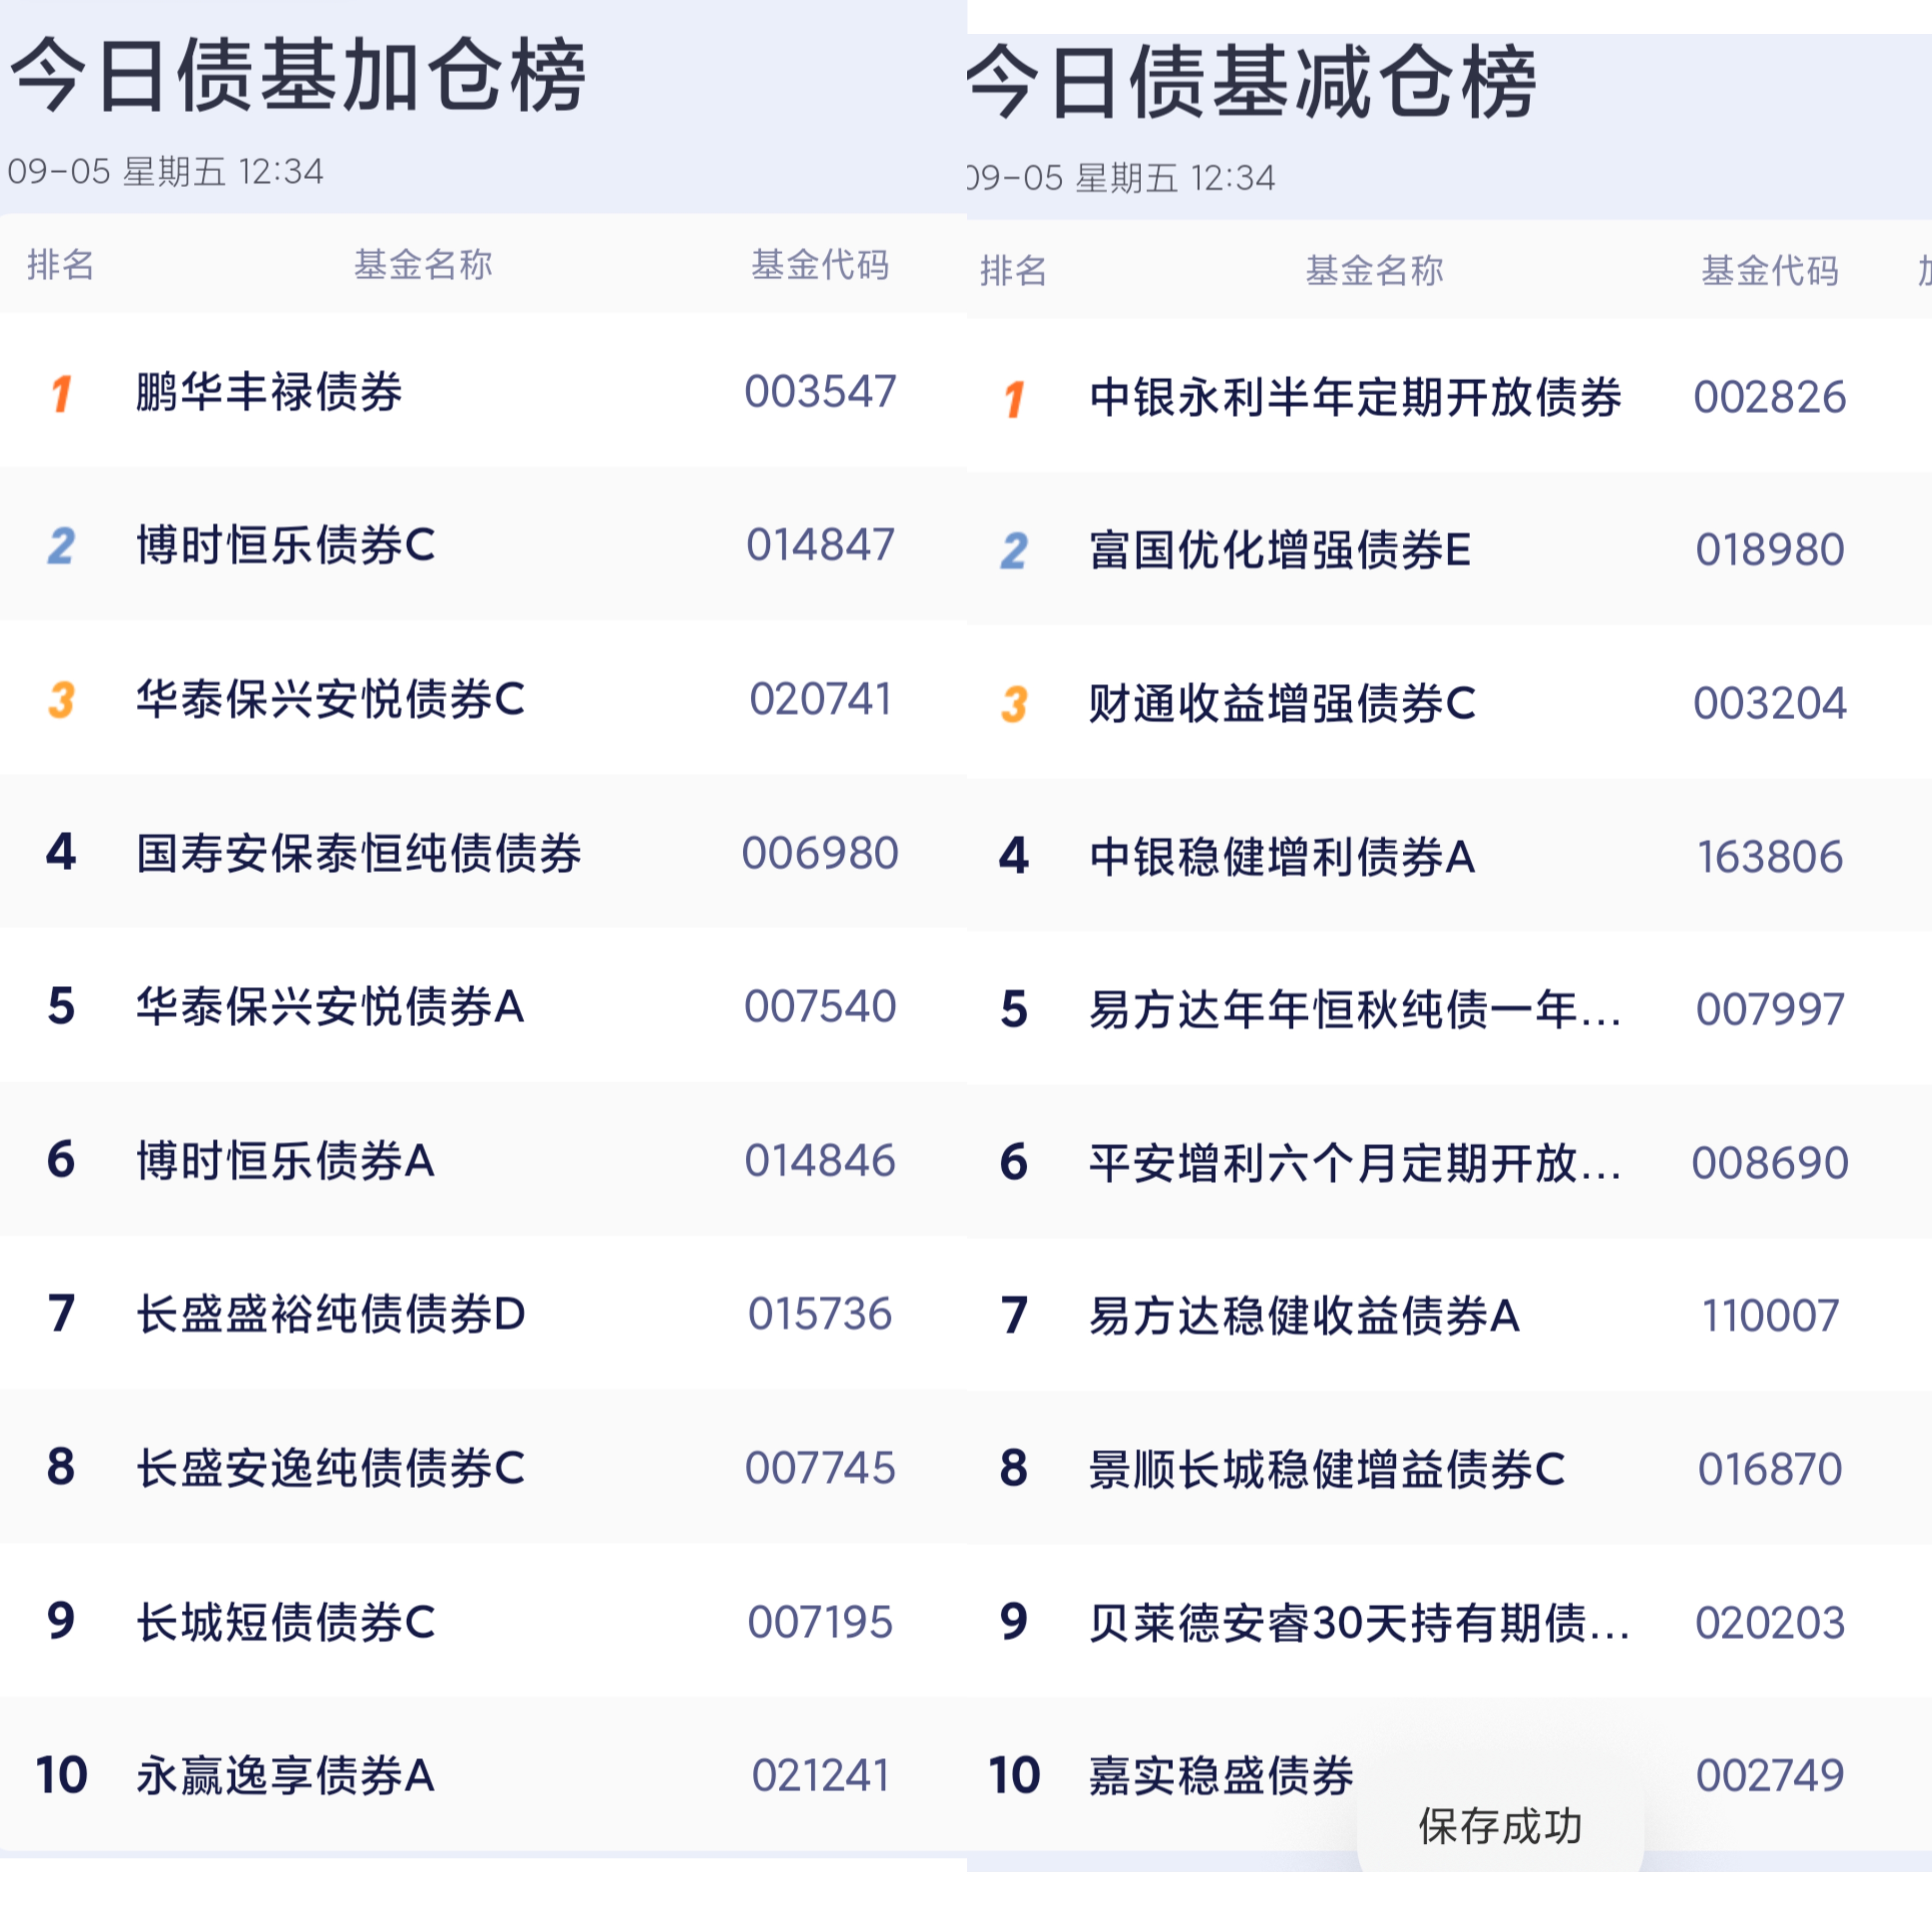Select fund code 007540

[x=820, y=1006]
